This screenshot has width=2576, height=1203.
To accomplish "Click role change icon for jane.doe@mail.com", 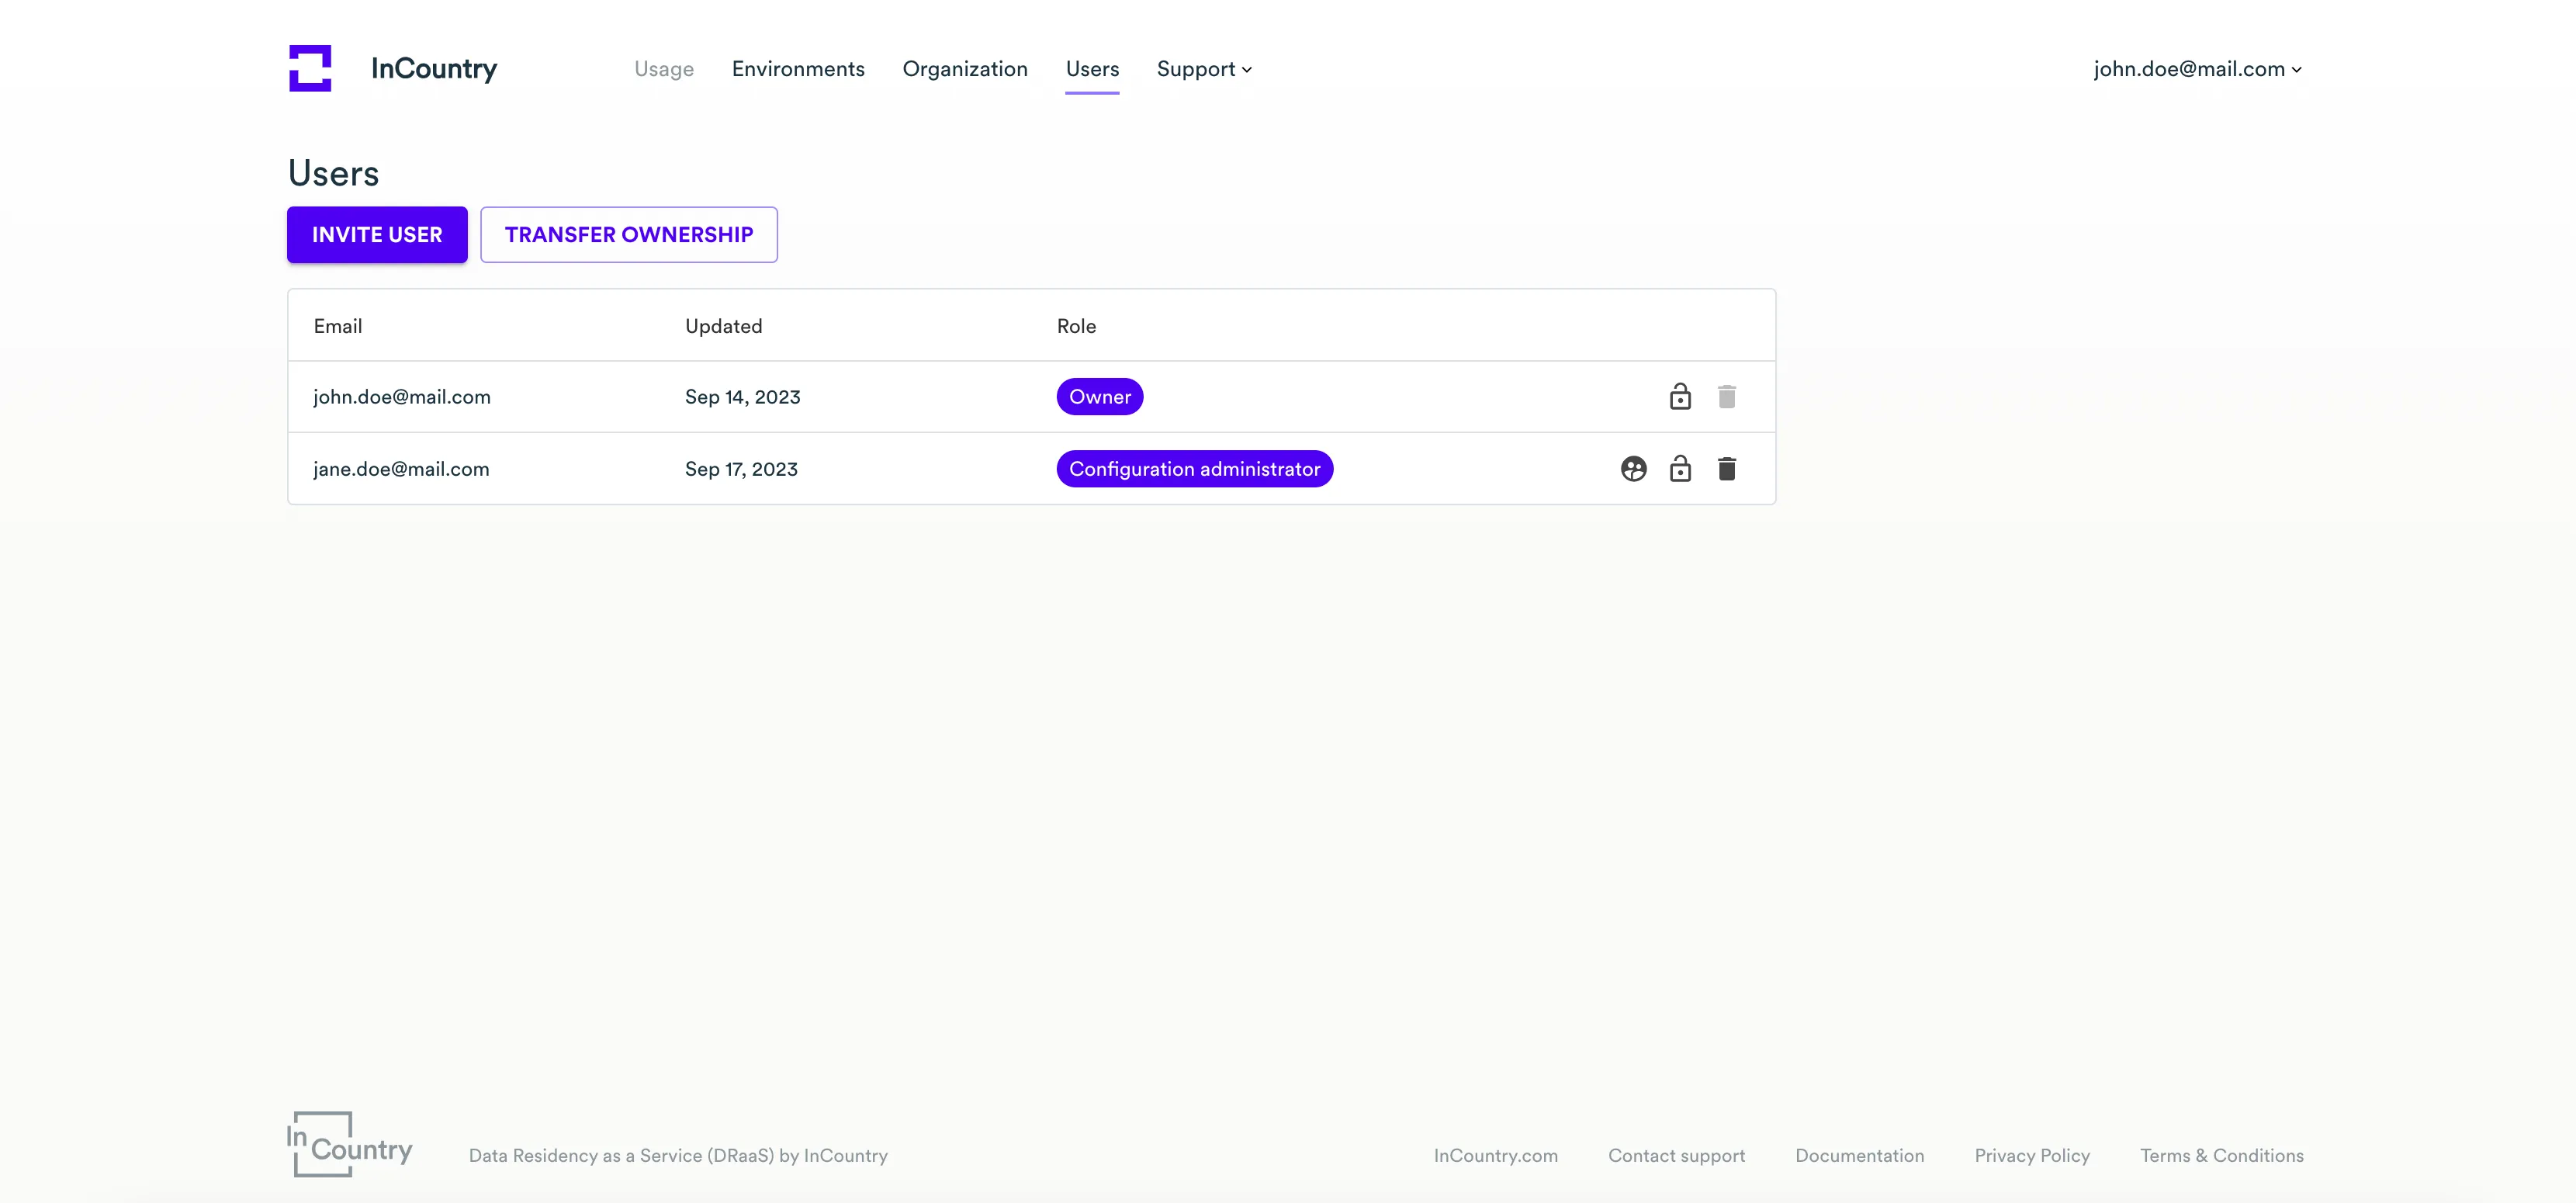I will (x=1633, y=469).
